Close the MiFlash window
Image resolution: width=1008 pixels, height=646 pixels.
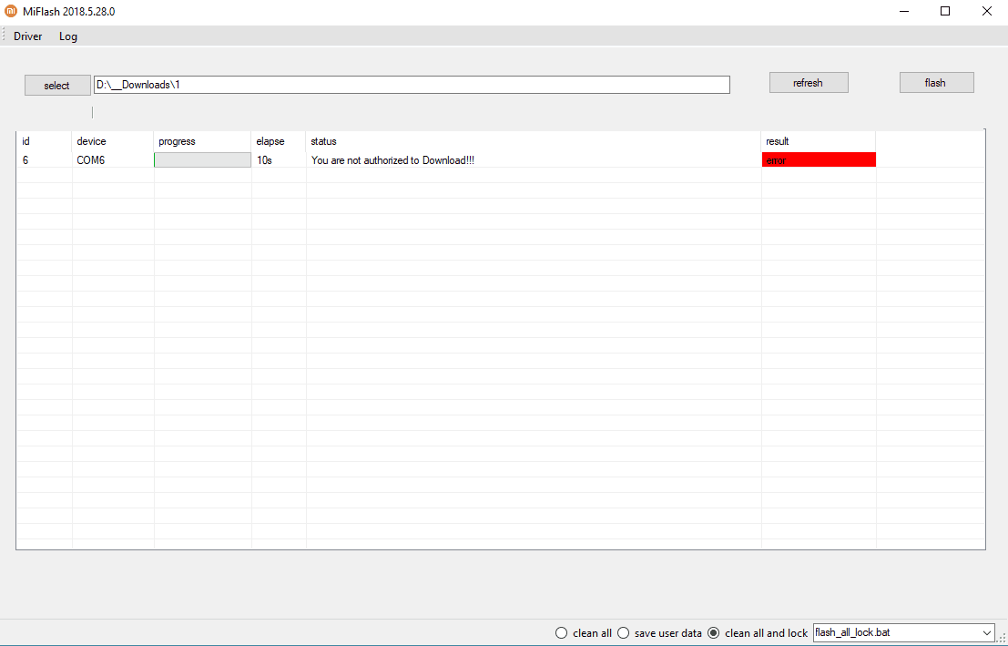pos(987,12)
